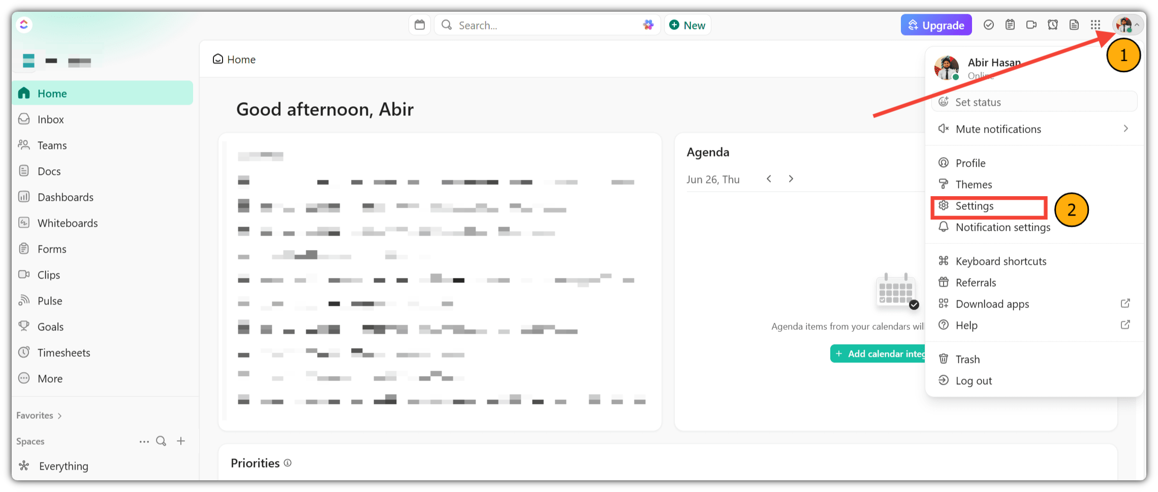This screenshot has width=1158, height=492.
Task: Click the ClickUp logo icon
Action: 24,24
